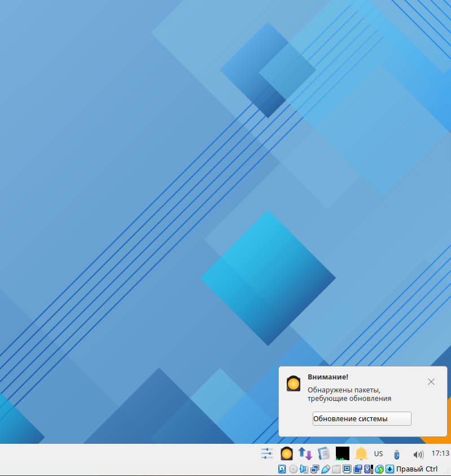This screenshot has width=451, height=476.
Task: Click the system update button in the notification
Action: [x=362, y=418]
